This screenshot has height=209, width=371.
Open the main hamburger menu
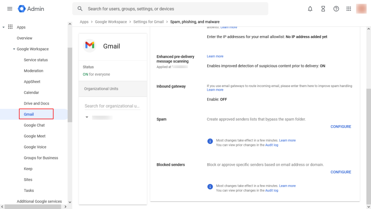[10, 9]
